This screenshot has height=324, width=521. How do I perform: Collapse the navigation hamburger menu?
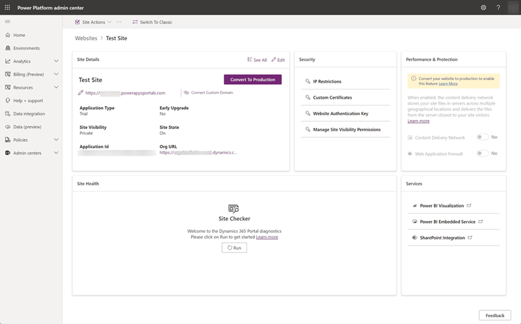click(x=8, y=21)
